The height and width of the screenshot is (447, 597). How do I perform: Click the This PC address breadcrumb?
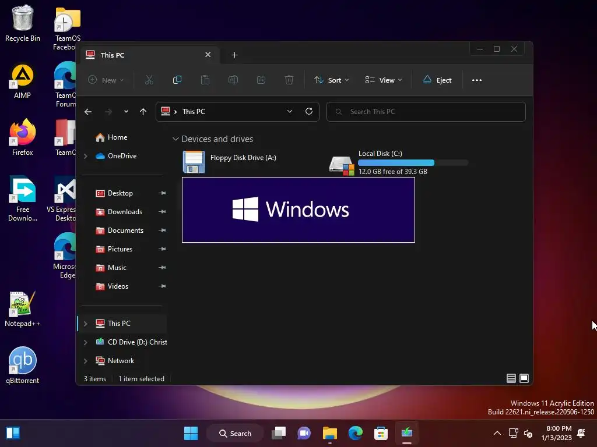(194, 112)
